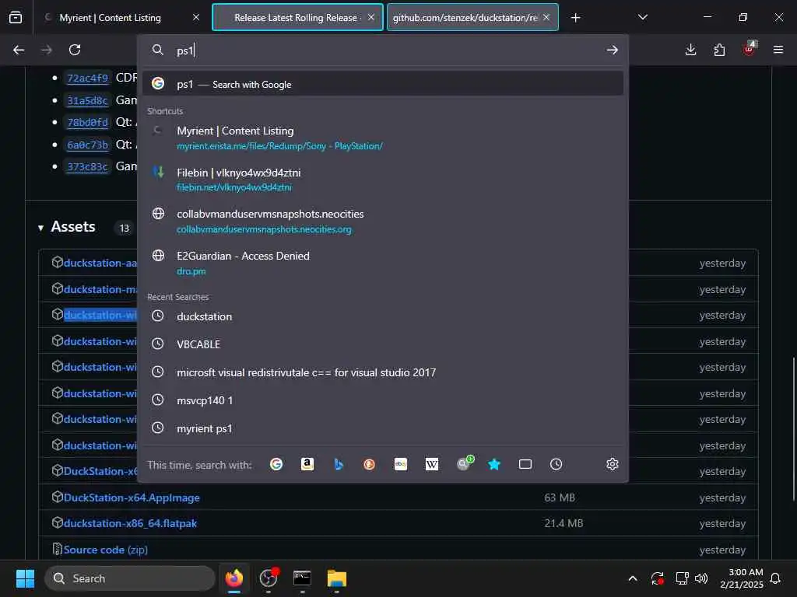
Task: Open commit link 78bd0fd
Action: (x=87, y=122)
